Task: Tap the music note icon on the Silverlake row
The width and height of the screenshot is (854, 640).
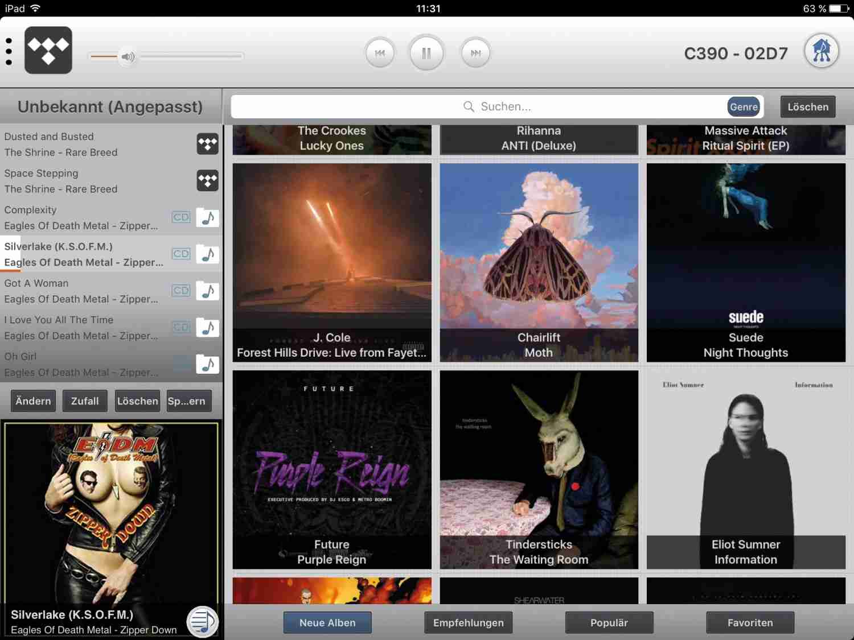Action: tap(208, 254)
